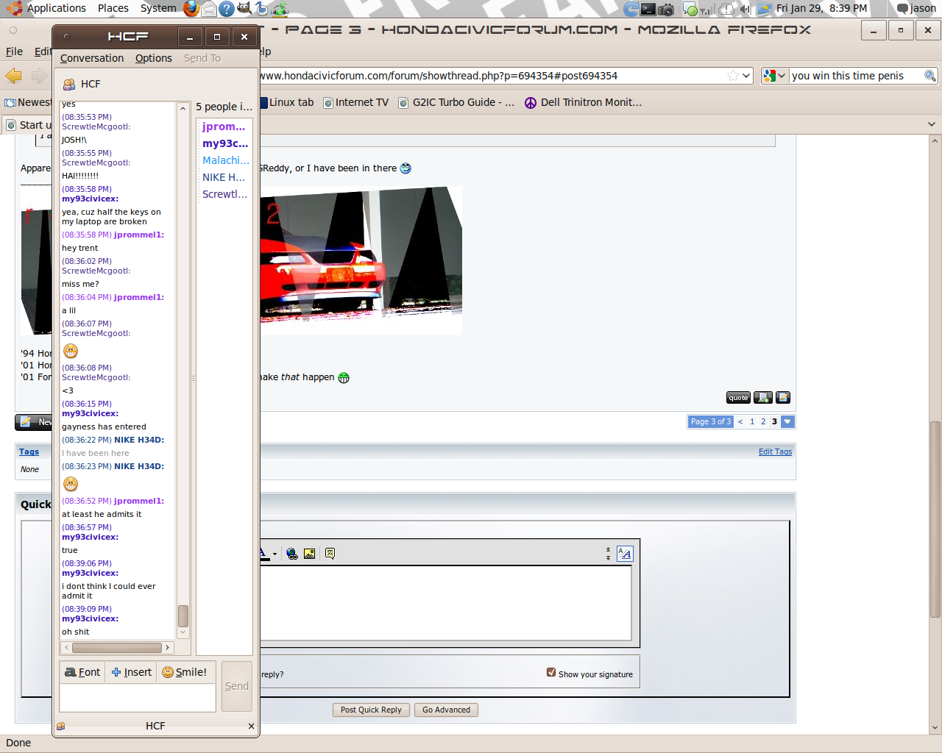Viewport: 942px width, 753px height.
Task: Insert a hyperlink in the quick reply editor
Action: [x=292, y=554]
